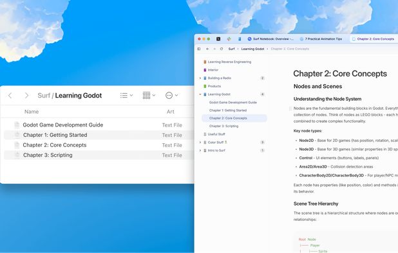This screenshot has height=253, width=398.
Task: Click the Surf breadcrumb in Finder title
Action: [x=44, y=96]
